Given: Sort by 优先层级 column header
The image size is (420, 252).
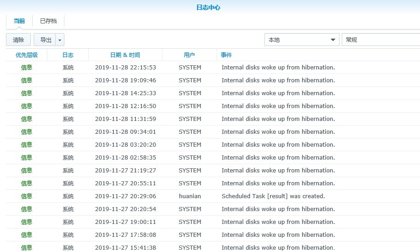Looking at the screenshot, I should (27, 55).
